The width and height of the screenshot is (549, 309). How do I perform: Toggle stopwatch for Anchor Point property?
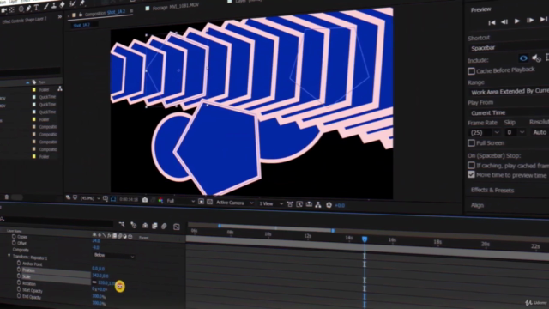19,263
